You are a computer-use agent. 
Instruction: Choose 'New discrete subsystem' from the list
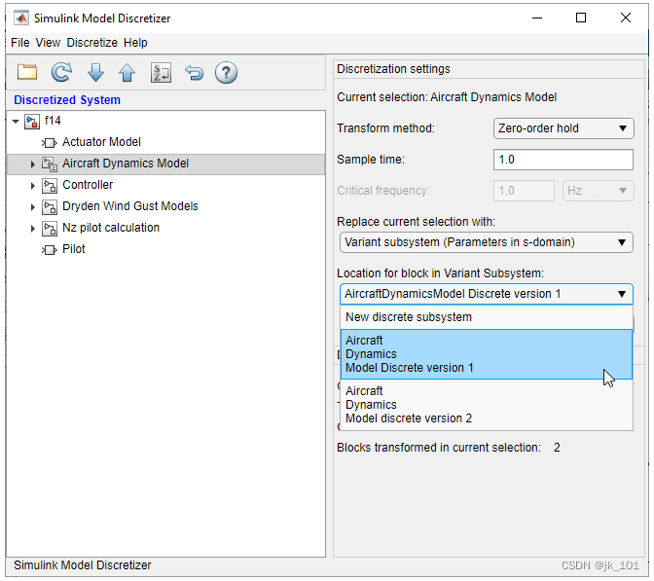pyautogui.click(x=409, y=317)
